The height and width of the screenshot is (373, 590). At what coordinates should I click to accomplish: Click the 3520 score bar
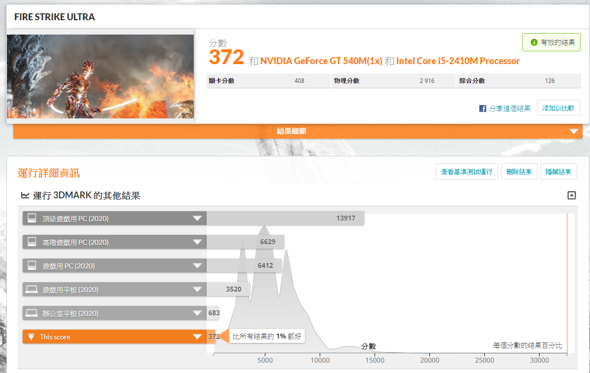(228, 289)
